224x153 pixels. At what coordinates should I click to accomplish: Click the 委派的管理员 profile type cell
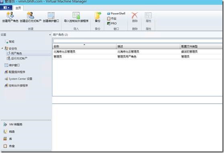(189, 51)
